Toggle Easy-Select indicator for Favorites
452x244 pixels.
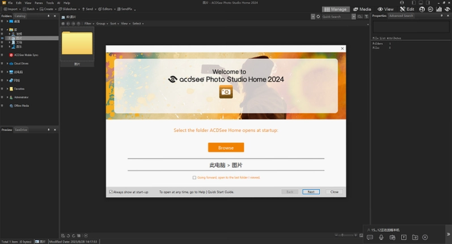(2, 89)
